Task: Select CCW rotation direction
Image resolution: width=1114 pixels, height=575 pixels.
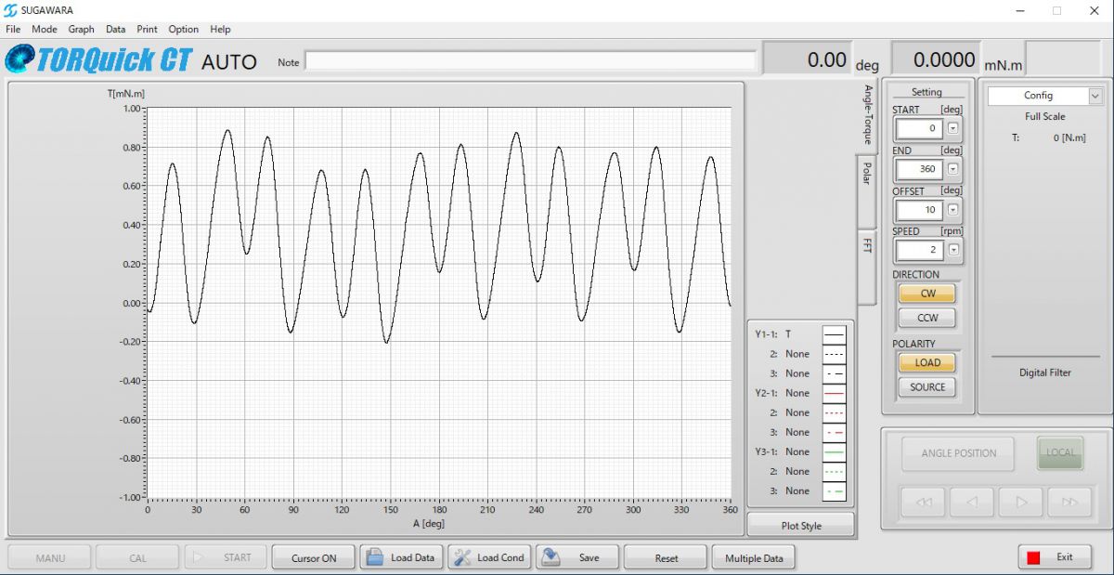Action: tap(927, 318)
